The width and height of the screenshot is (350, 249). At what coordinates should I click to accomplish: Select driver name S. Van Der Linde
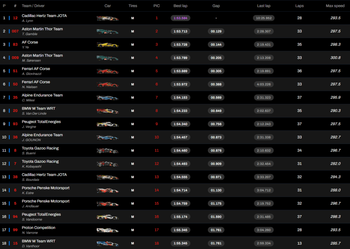click(34, 114)
